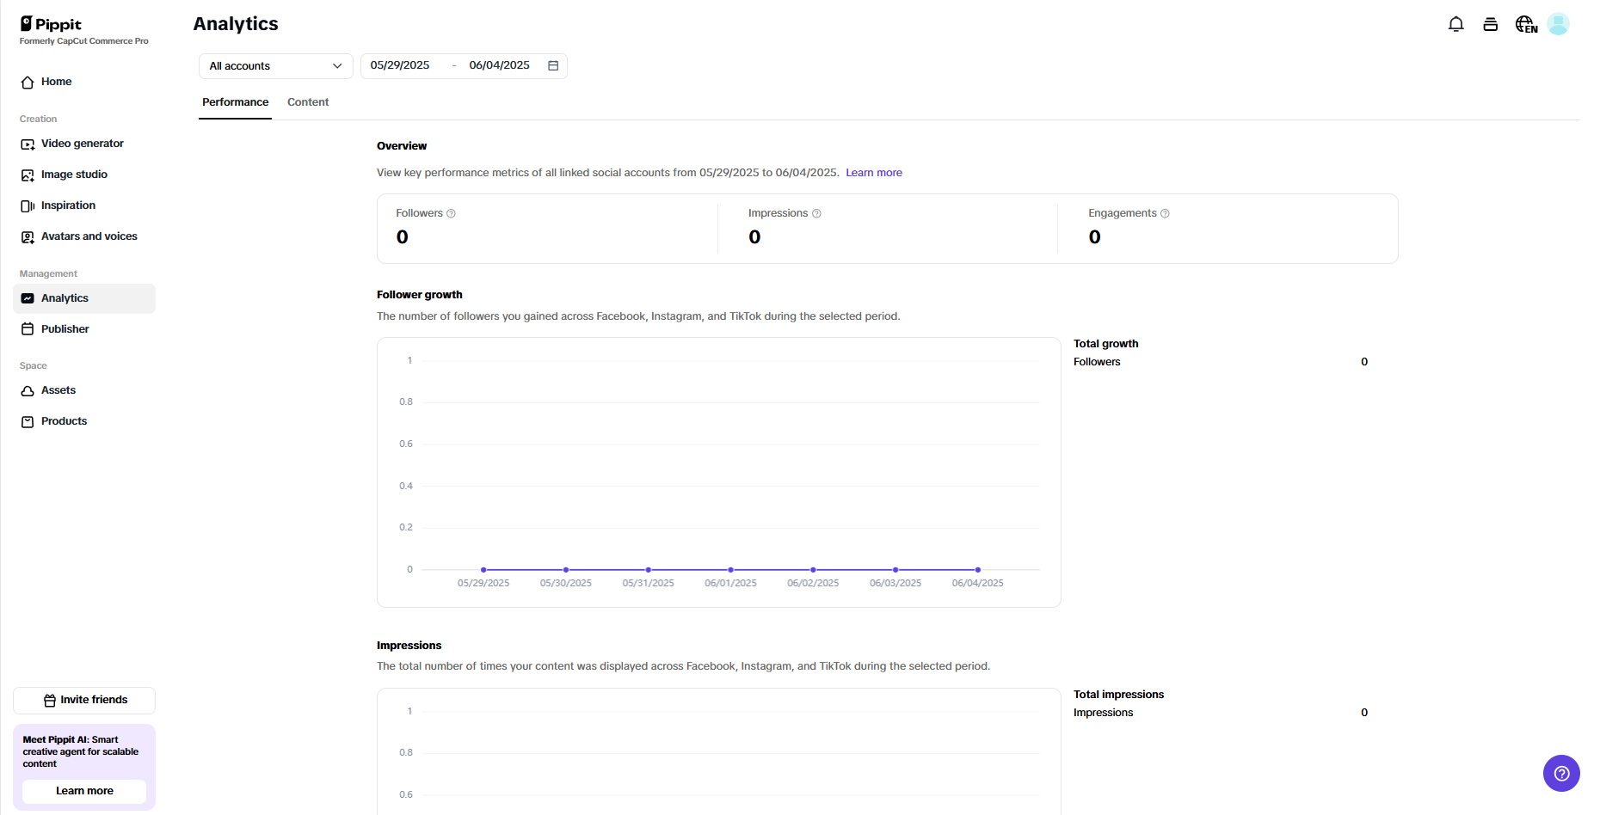Open the Video generator tool

click(x=27, y=143)
